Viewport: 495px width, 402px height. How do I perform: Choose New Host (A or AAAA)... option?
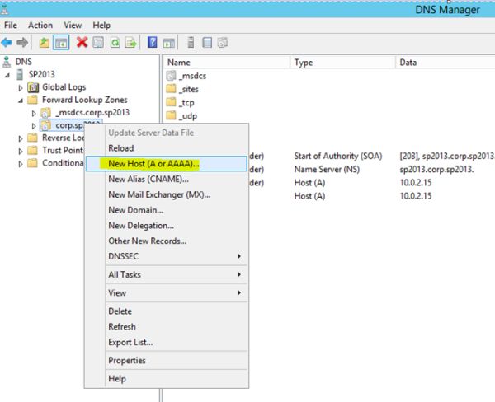click(167, 164)
